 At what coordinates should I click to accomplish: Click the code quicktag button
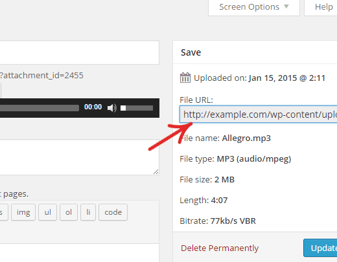(x=113, y=212)
